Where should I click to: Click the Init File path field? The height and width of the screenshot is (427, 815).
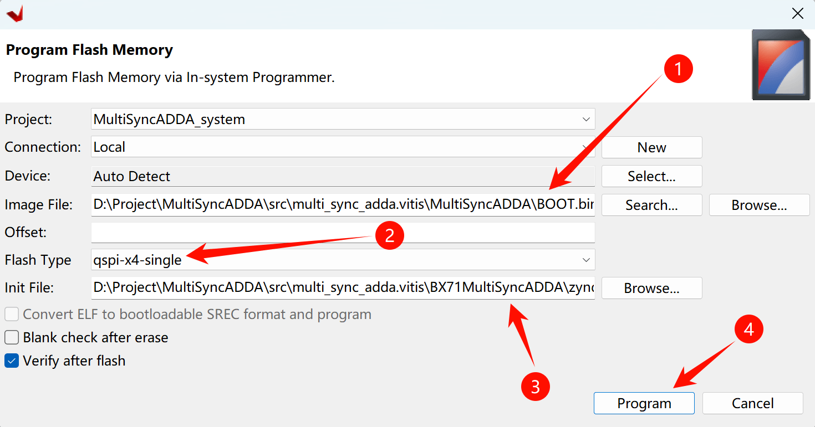click(343, 288)
